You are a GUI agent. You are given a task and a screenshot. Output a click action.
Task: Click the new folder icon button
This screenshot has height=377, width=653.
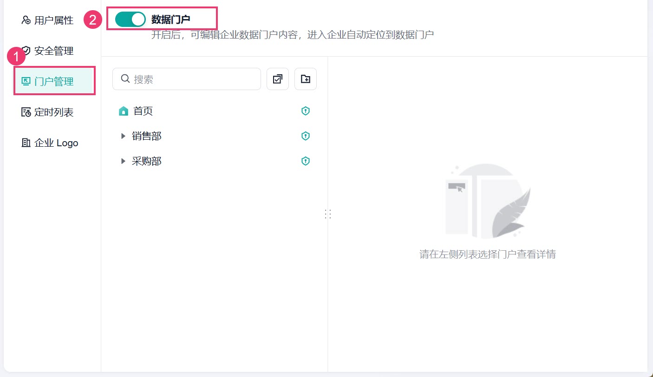click(x=306, y=79)
